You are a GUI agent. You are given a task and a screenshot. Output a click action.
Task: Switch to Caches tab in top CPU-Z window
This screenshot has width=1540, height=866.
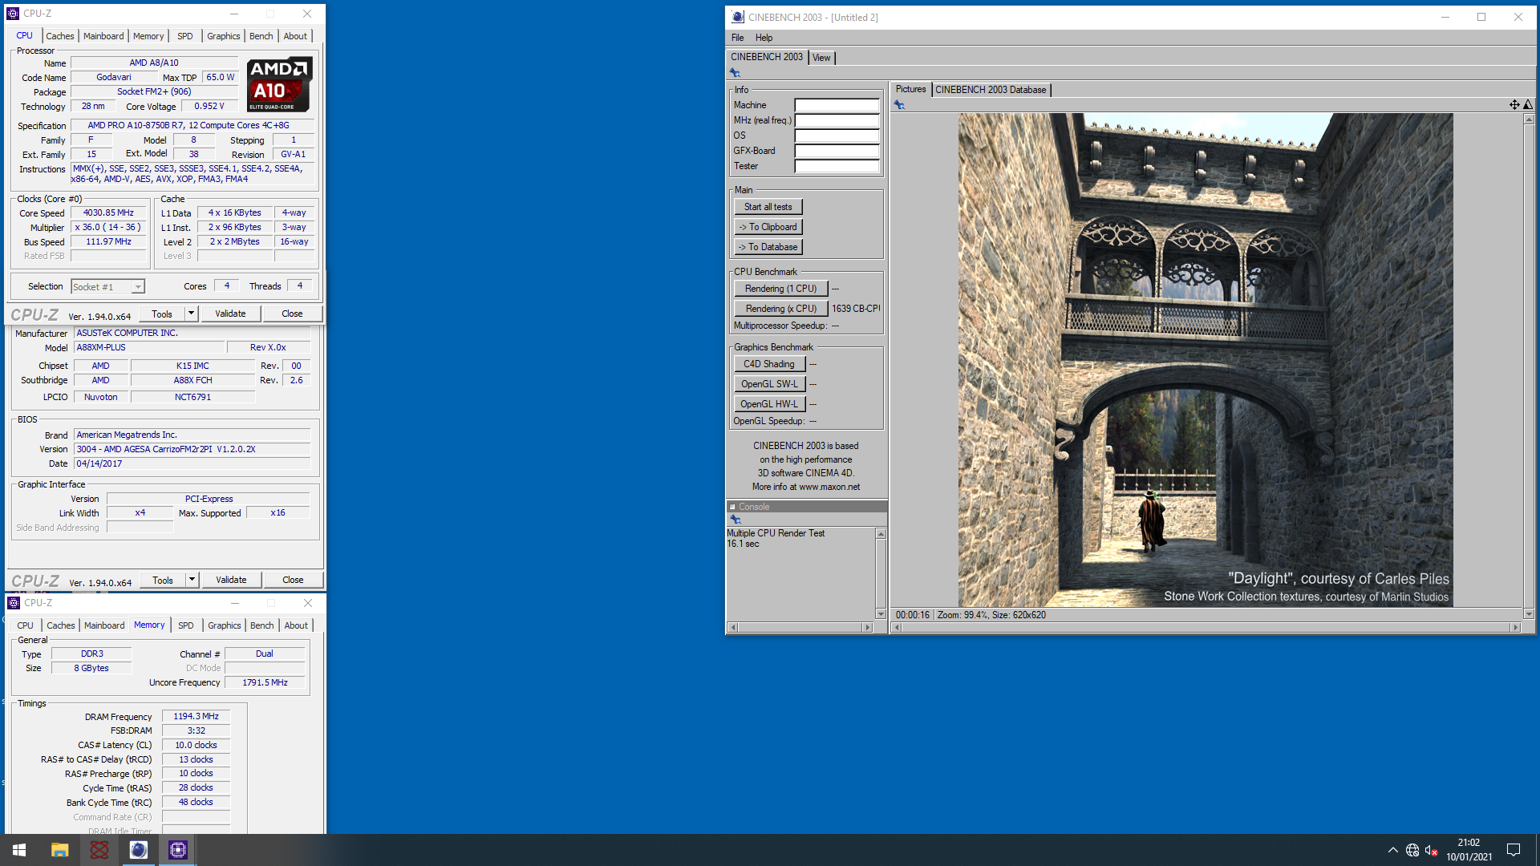[60, 36]
